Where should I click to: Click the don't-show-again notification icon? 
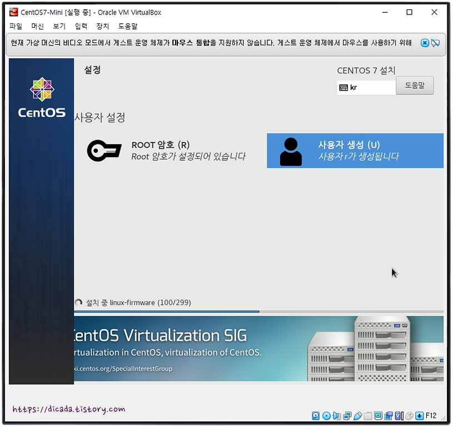click(x=435, y=43)
